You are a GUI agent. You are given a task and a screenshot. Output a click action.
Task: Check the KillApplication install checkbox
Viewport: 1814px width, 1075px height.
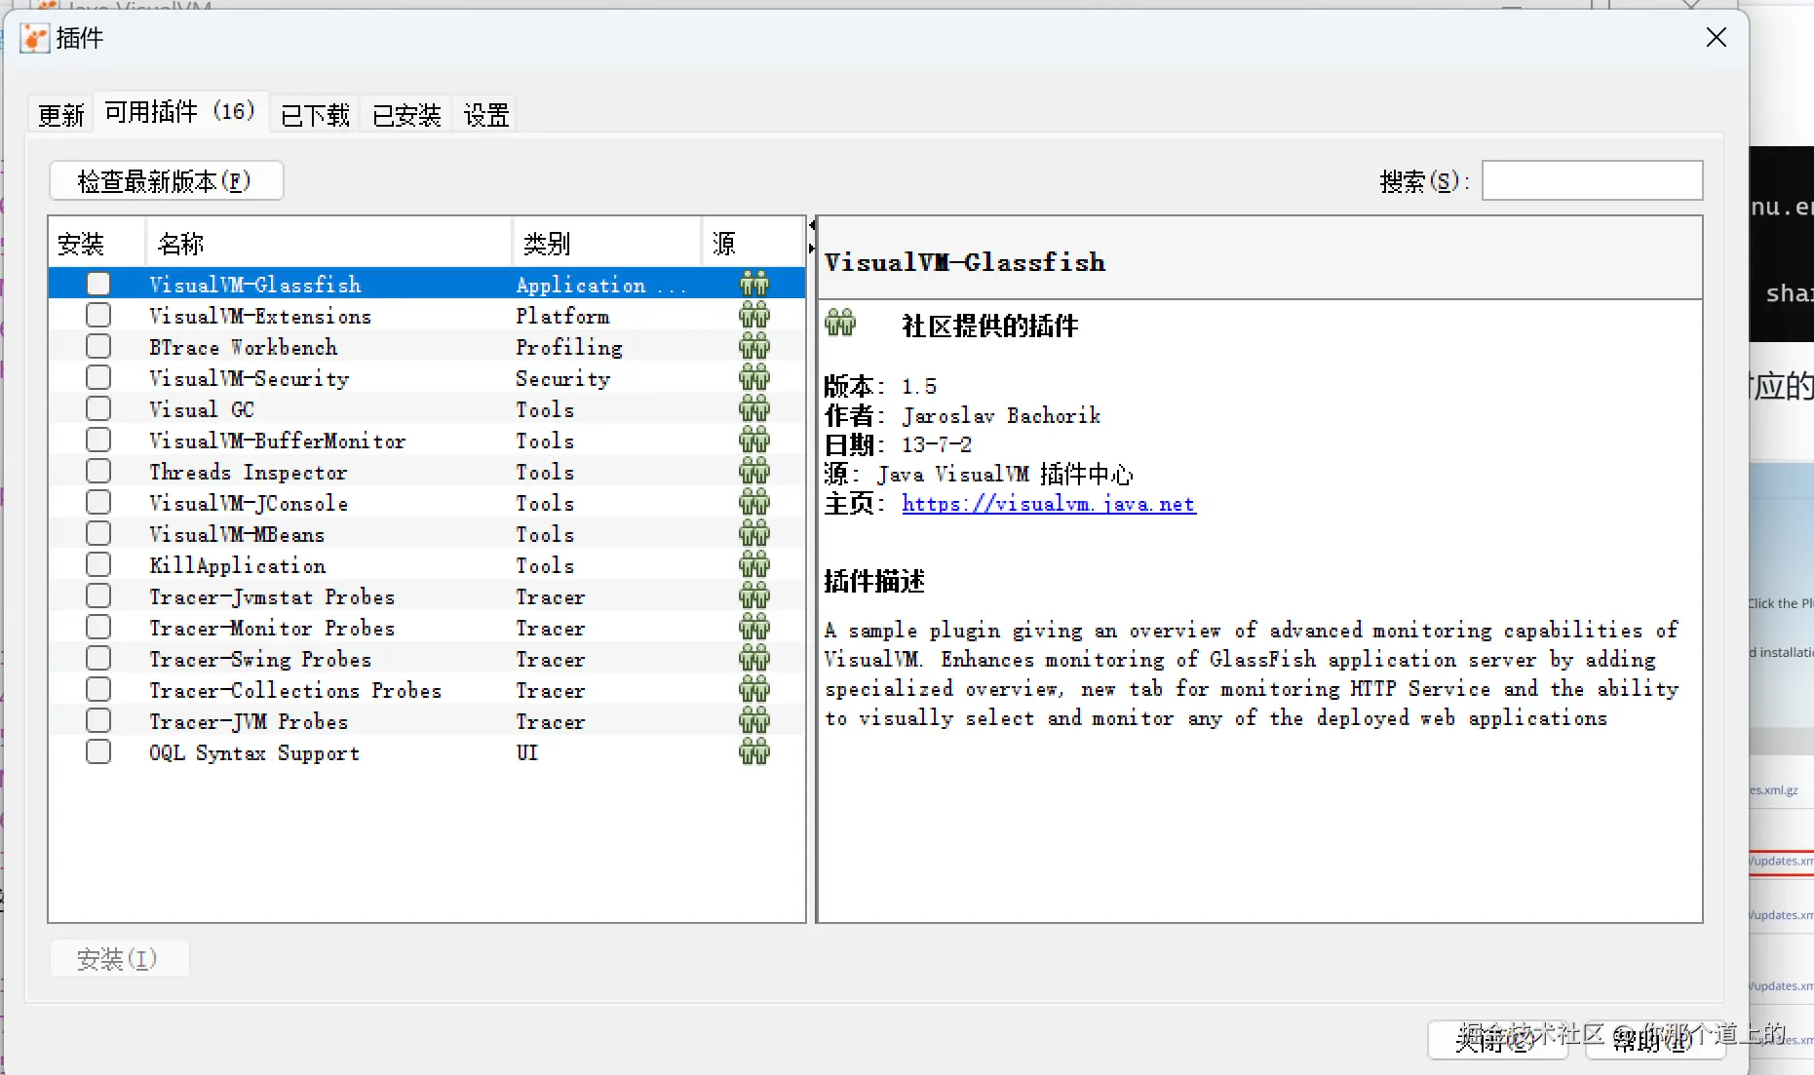(98, 564)
